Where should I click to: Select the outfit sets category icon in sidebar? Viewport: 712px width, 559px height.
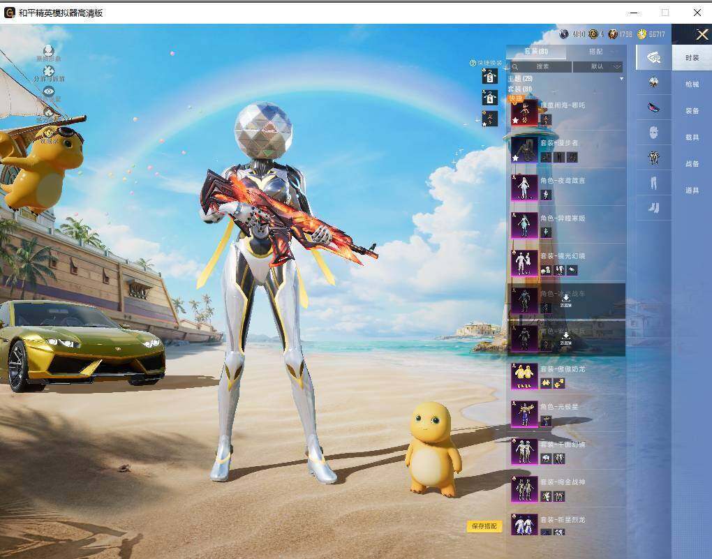click(x=653, y=58)
